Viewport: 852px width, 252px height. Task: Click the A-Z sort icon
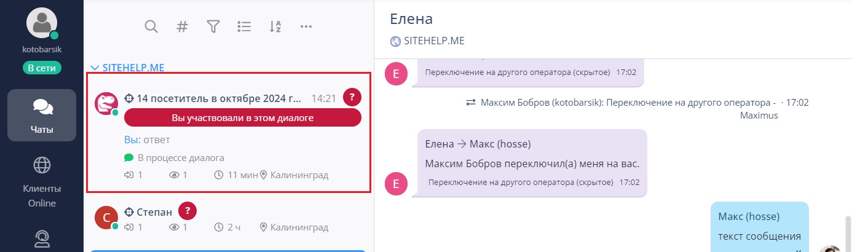(x=275, y=26)
